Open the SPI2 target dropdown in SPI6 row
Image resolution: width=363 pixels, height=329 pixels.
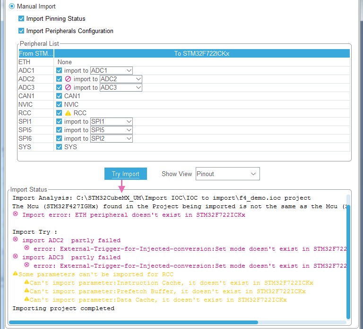(x=112, y=138)
